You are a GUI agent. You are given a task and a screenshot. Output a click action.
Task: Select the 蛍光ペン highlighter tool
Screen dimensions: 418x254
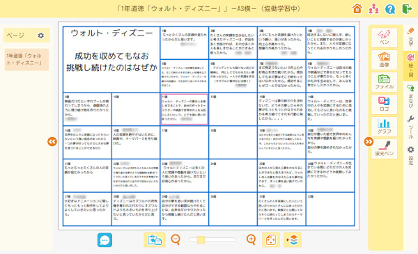coord(384,148)
